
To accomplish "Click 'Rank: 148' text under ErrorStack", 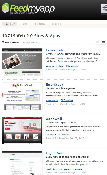I will pos(52,104).
